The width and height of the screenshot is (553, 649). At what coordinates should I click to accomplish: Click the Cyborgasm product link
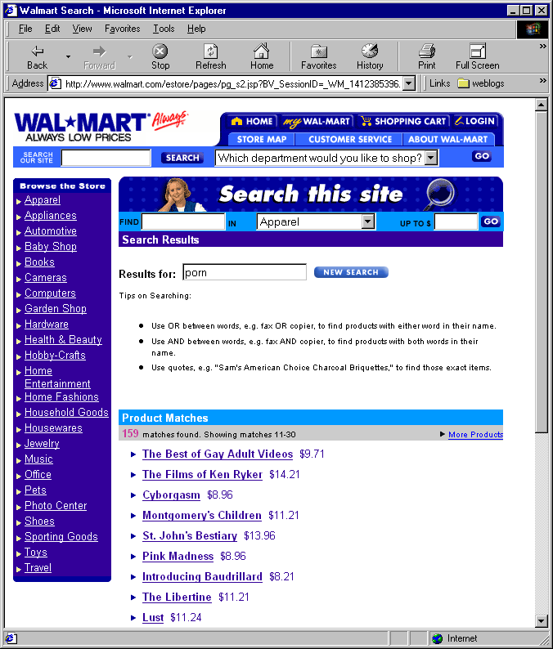point(171,495)
